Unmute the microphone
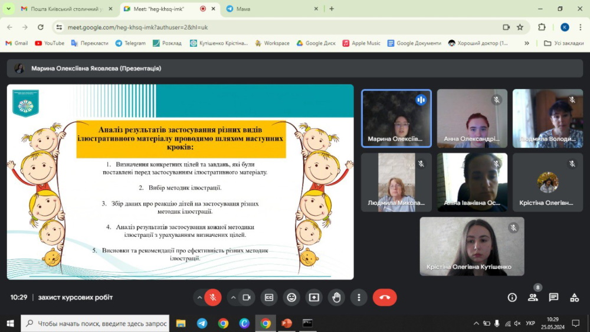Viewport: 590px width, 332px height. (213, 298)
